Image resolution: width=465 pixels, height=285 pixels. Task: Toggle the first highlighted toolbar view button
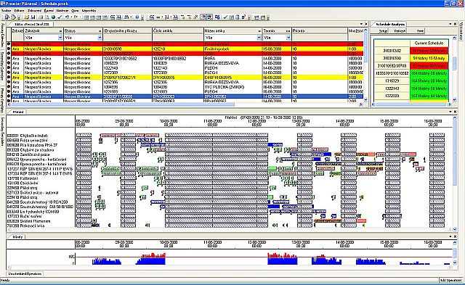(x=203, y=17)
